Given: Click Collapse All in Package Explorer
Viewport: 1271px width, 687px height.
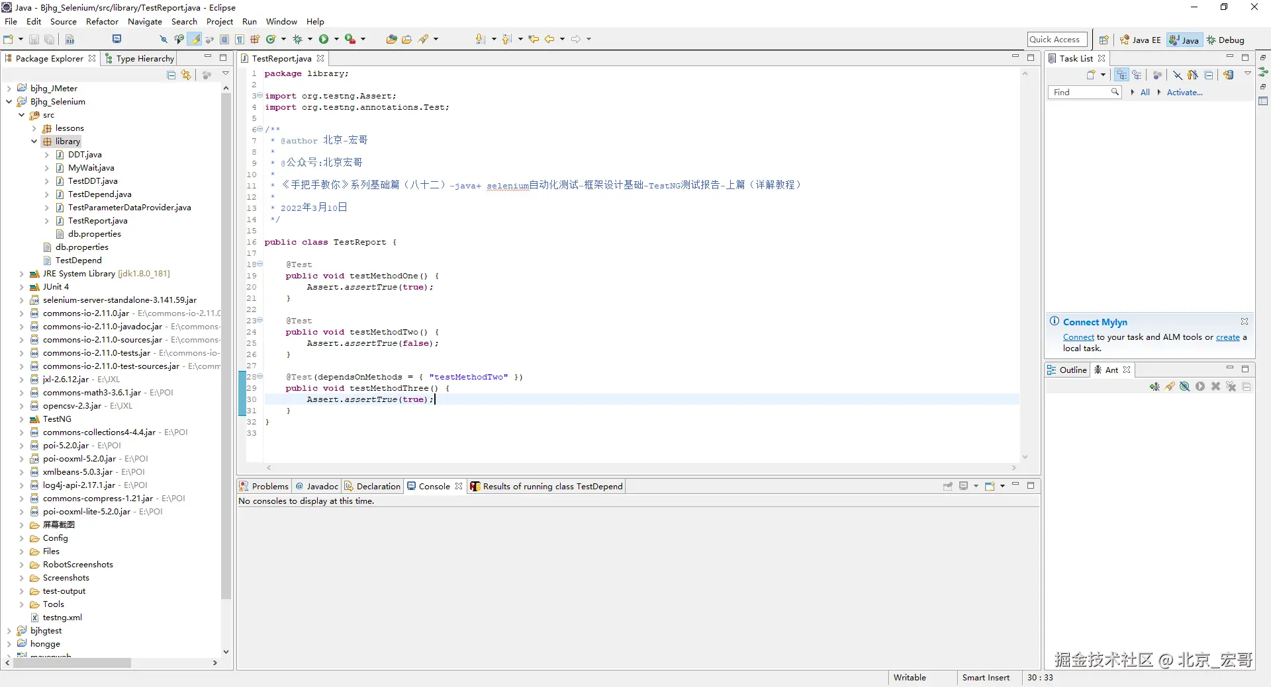Looking at the screenshot, I should click(x=171, y=75).
